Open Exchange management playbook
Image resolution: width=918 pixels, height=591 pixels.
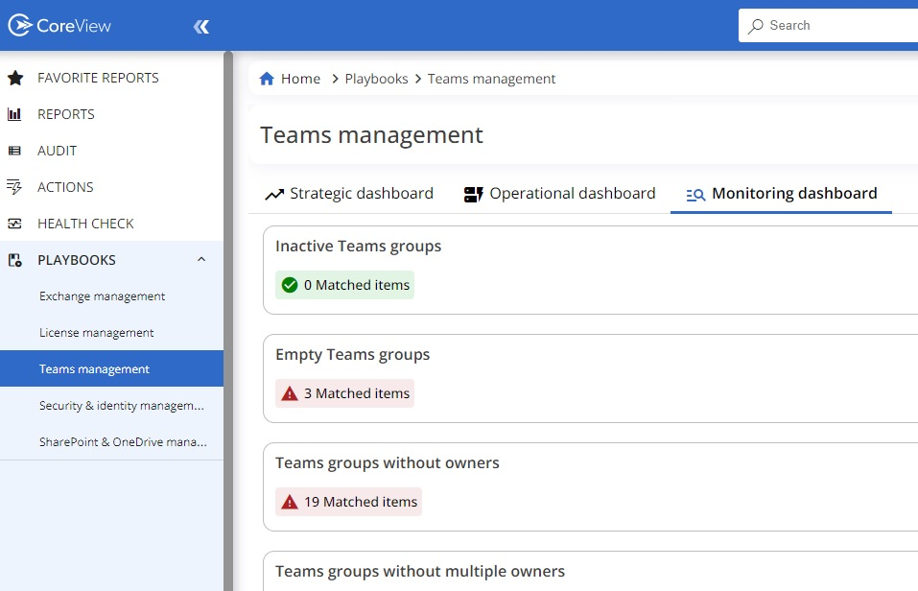pos(102,296)
